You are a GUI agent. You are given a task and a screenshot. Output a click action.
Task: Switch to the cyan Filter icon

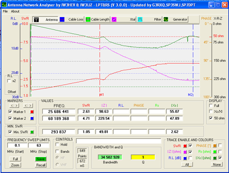pos(140,19)
